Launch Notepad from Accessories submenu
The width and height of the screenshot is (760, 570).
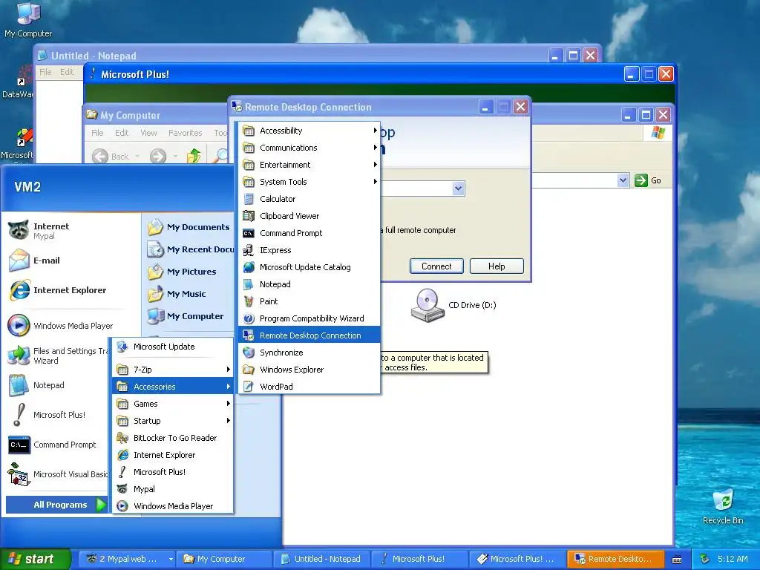(x=309, y=284)
